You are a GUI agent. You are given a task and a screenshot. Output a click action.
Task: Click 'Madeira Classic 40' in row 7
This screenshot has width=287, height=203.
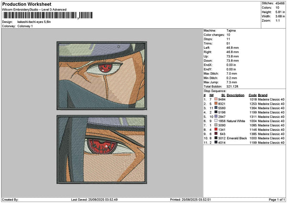click(271, 125)
